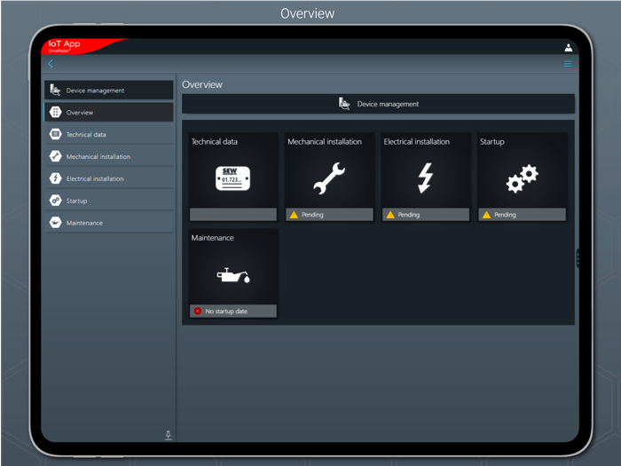
Task: Click the wrench icon on Mechanical tile
Action: [329, 178]
